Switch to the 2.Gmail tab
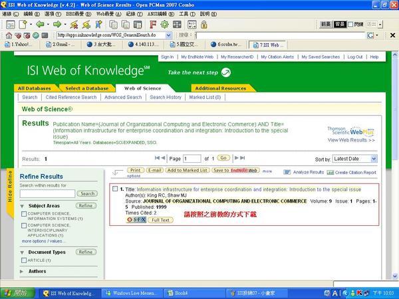The height and width of the screenshot is (299, 399). (60, 45)
